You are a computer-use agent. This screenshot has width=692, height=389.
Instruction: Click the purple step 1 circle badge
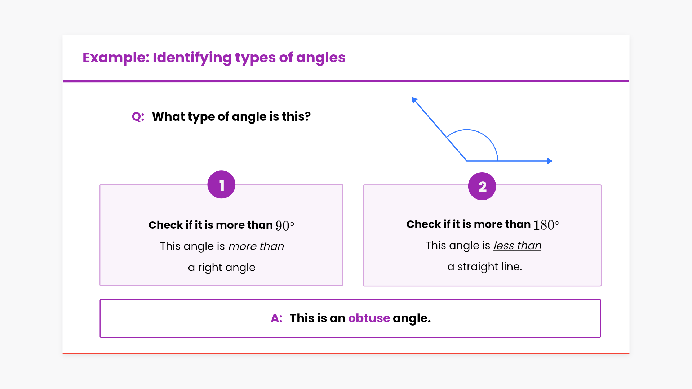221,185
